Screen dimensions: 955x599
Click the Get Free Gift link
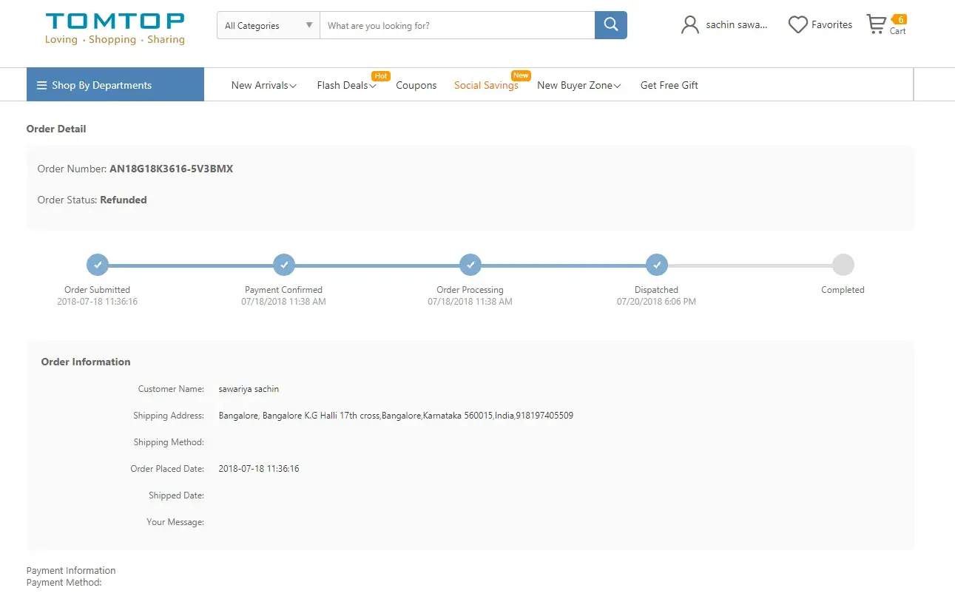(669, 85)
